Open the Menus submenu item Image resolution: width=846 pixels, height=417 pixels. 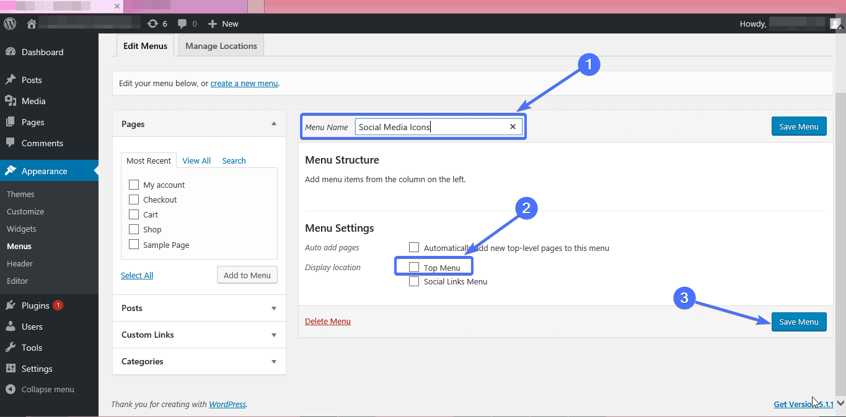(19, 246)
